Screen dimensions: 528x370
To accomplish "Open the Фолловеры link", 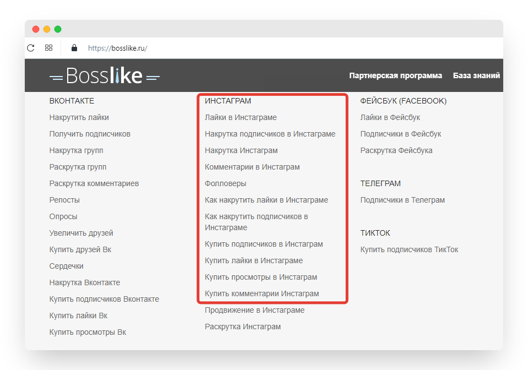I will pyautogui.click(x=225, y=183).
